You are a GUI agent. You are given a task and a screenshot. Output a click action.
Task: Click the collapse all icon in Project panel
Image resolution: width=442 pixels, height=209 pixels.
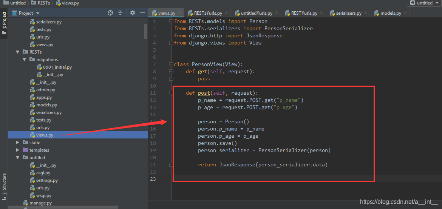[121, 13]
